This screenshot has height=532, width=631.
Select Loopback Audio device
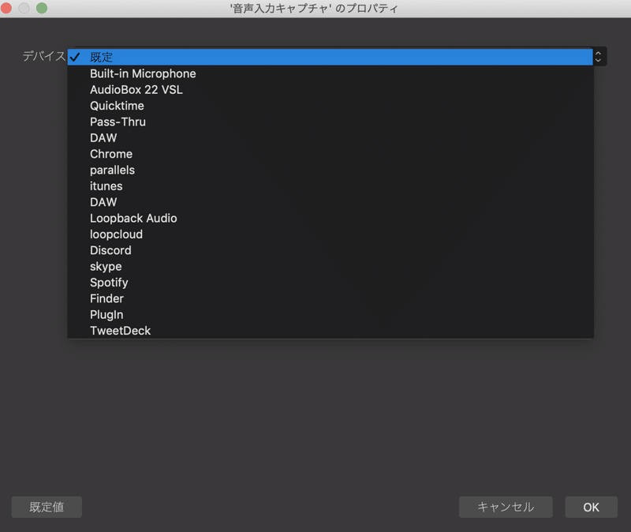coord(330,219)
